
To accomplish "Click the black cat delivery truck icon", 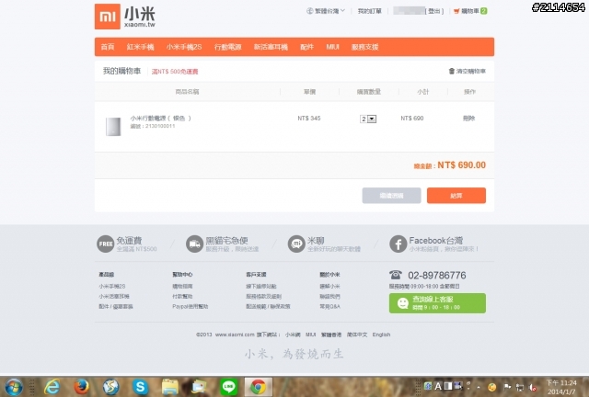I will (x=194, y=244).
